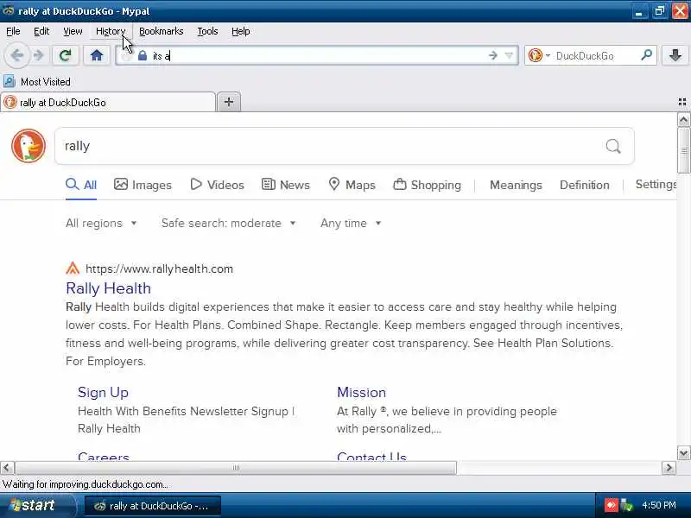The height and width of the screenshot is (518, 691).
Task: Open the Mission sitelink
Action: pos(361,392)
